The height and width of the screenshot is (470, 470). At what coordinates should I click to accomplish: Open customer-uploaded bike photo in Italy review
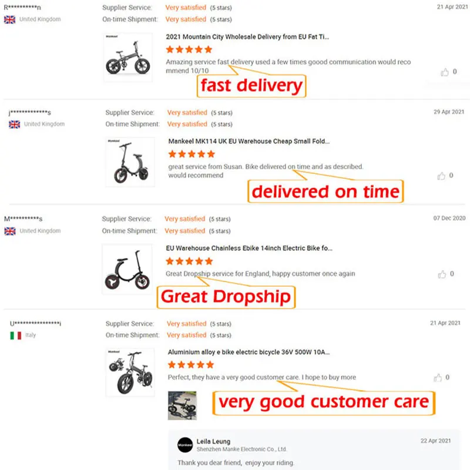coord(182,405)
